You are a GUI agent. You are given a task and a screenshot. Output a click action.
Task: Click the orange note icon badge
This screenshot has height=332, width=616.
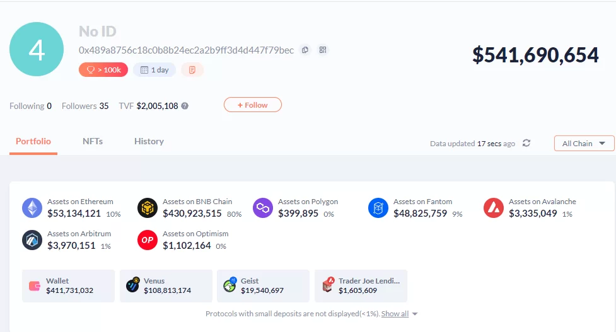coord(192,70)
